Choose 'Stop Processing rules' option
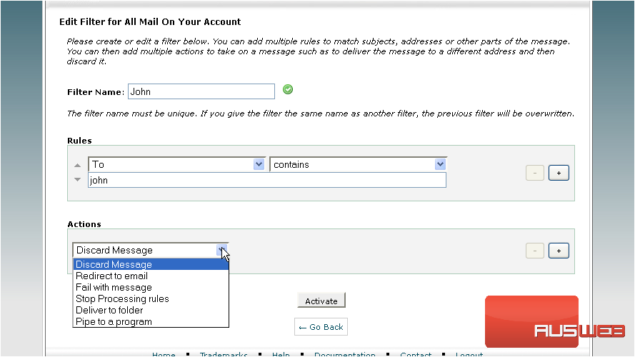This screenshot has width=635, height=357. pos(122,298)
